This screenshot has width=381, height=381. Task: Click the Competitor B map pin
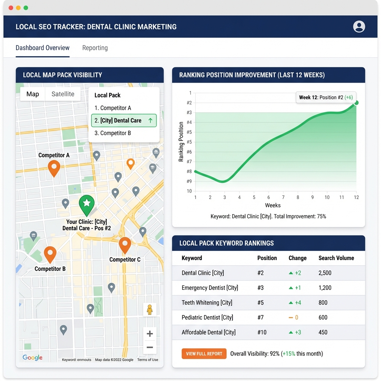(51, 253)
